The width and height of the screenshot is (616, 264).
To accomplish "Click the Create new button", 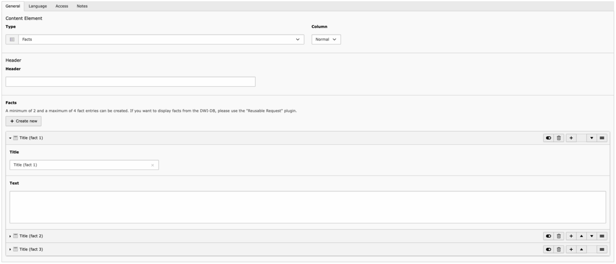I will (x=23, y=121).
